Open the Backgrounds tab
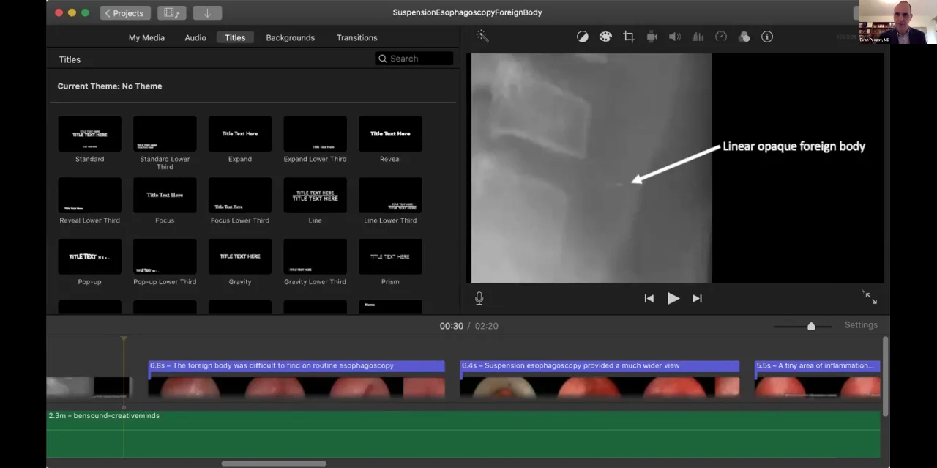Image resolution: width=937 pixels, height=468 pixels. pos(290,37)
